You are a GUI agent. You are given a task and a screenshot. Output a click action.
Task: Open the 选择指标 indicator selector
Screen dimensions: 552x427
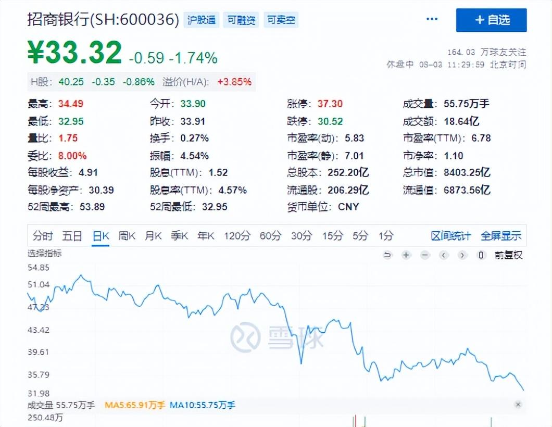coord(45,253)
